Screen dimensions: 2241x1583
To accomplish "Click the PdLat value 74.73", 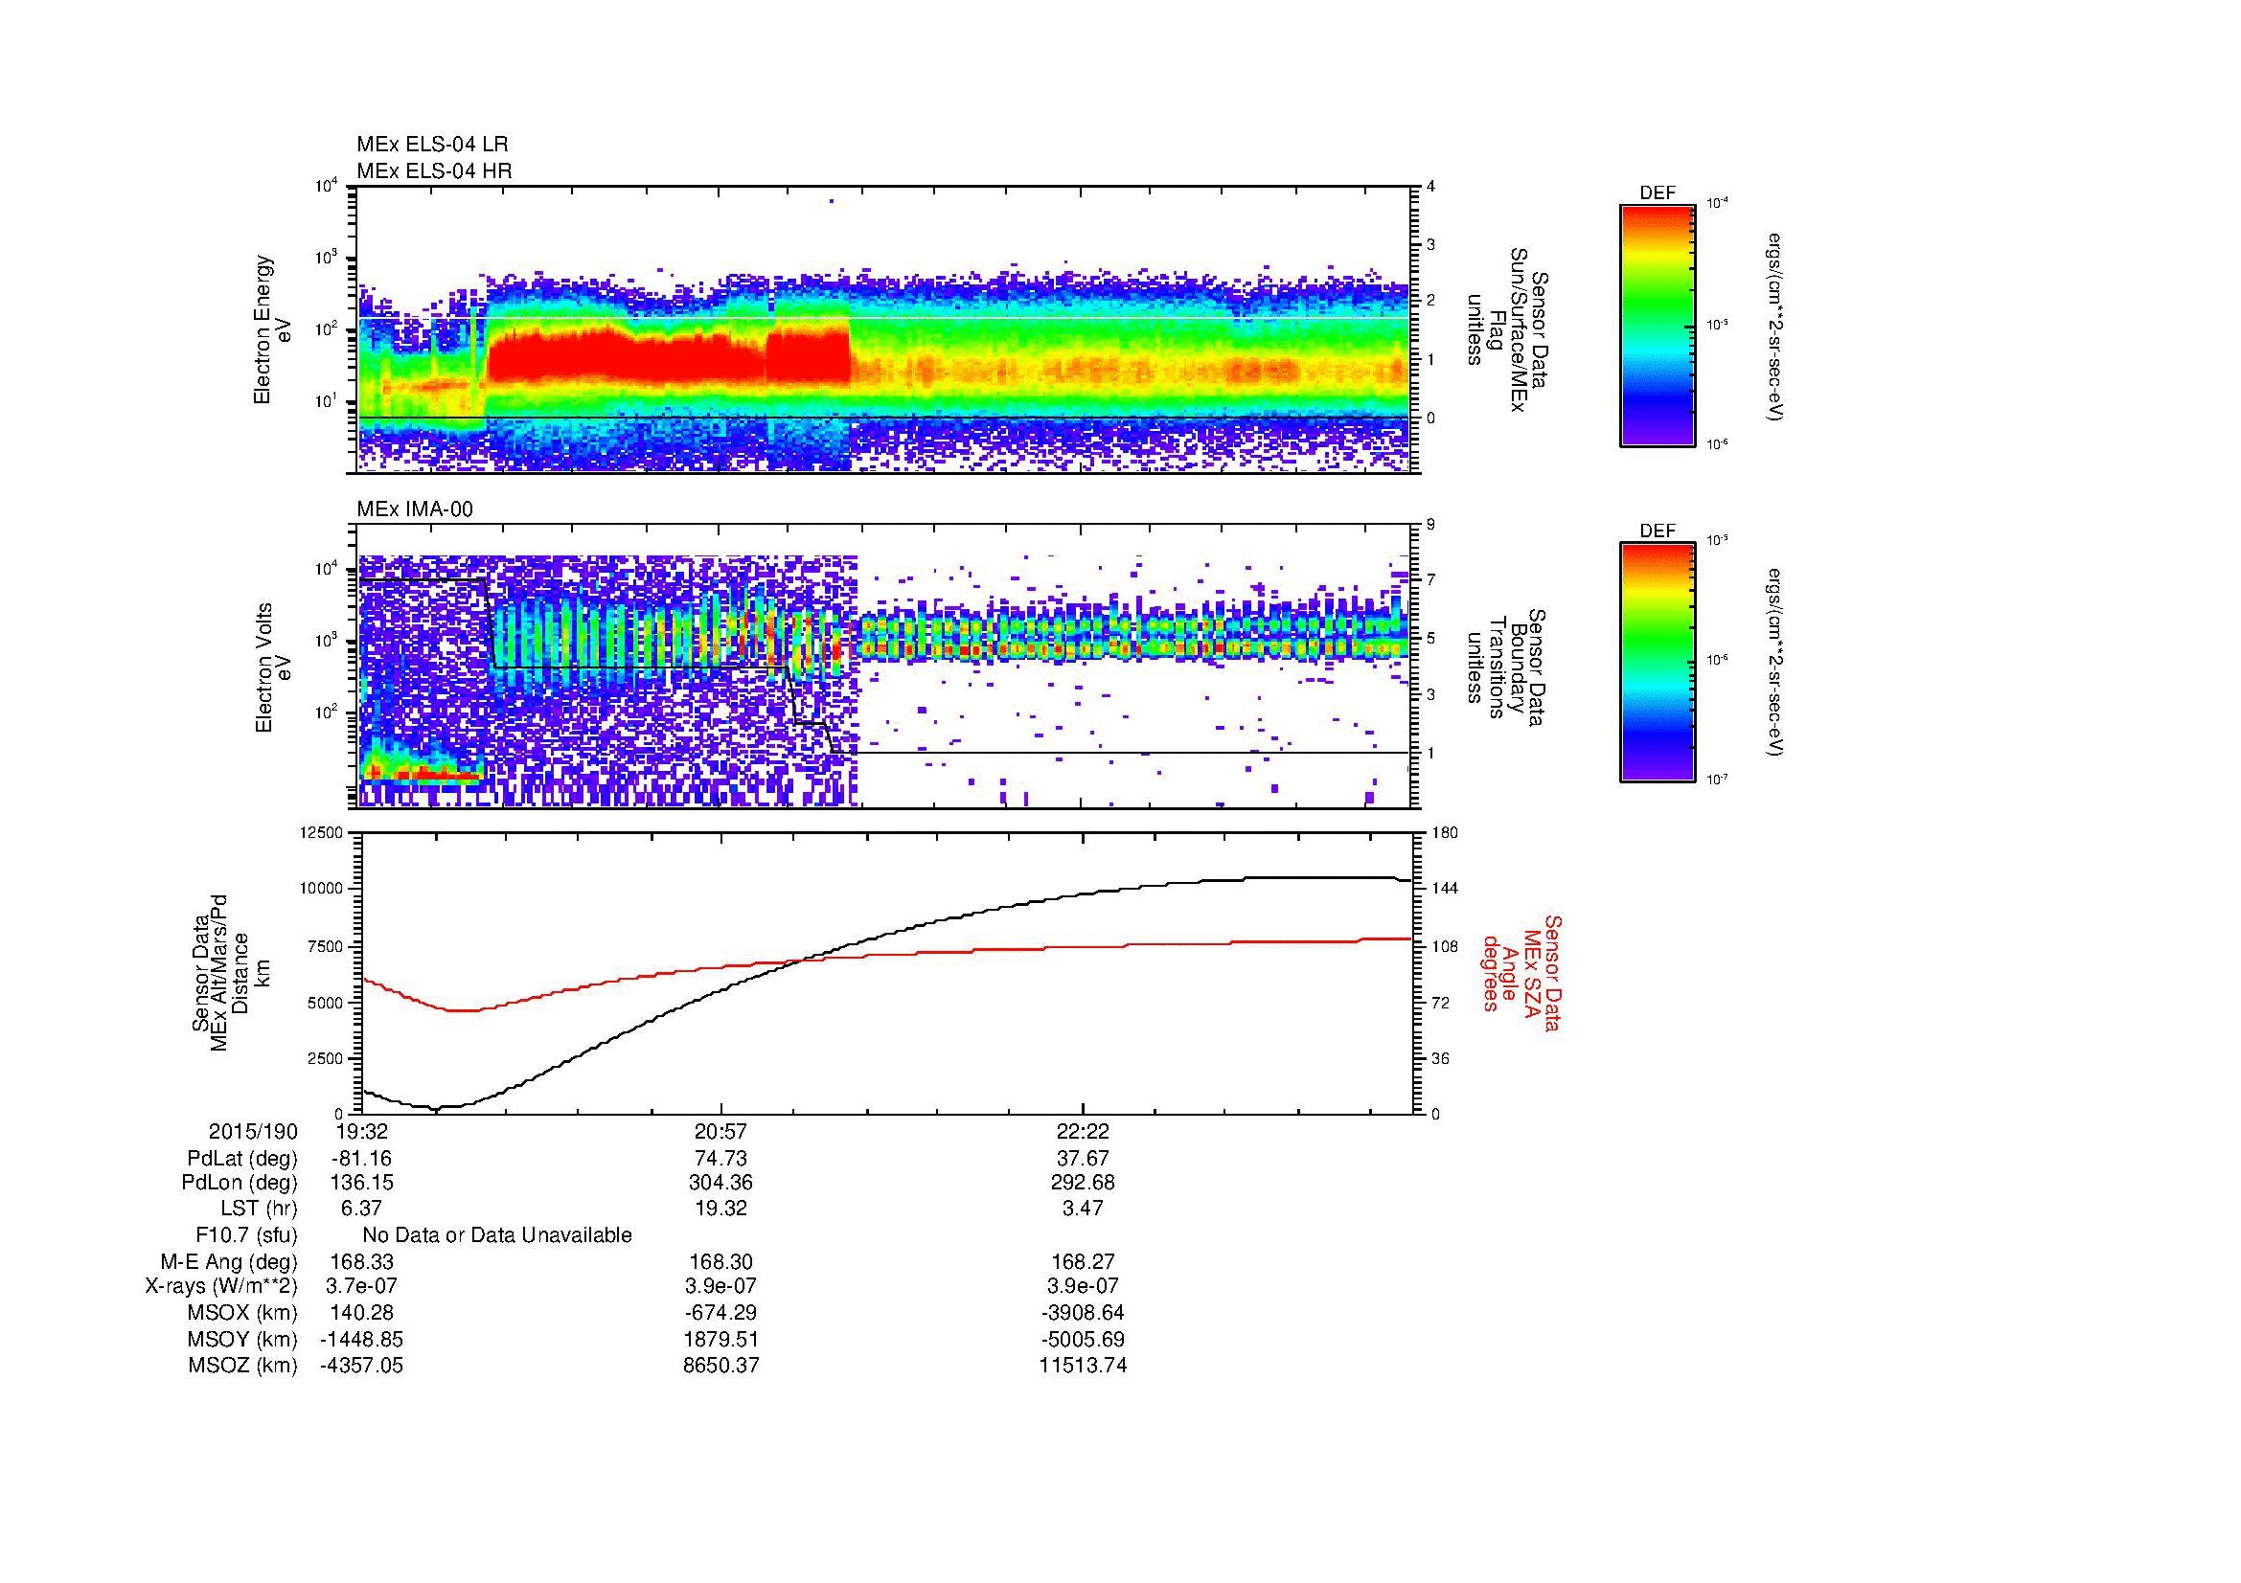I will [720, 1159].
